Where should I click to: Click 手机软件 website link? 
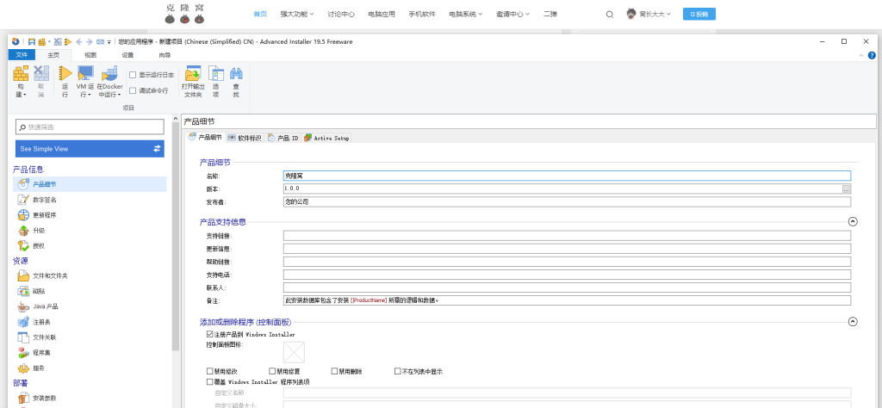422,15
